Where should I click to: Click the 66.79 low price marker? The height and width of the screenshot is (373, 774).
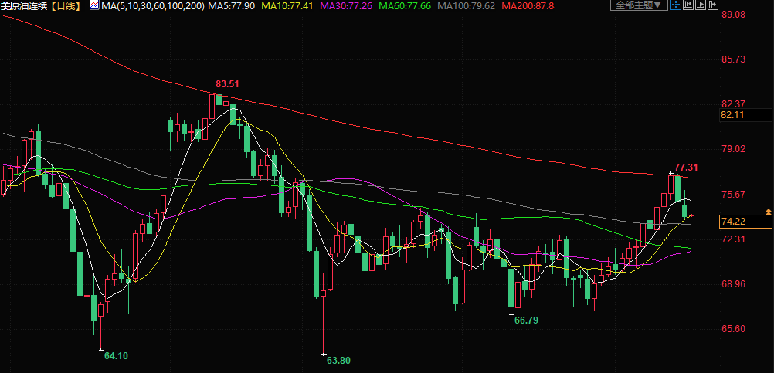[526, 320]
